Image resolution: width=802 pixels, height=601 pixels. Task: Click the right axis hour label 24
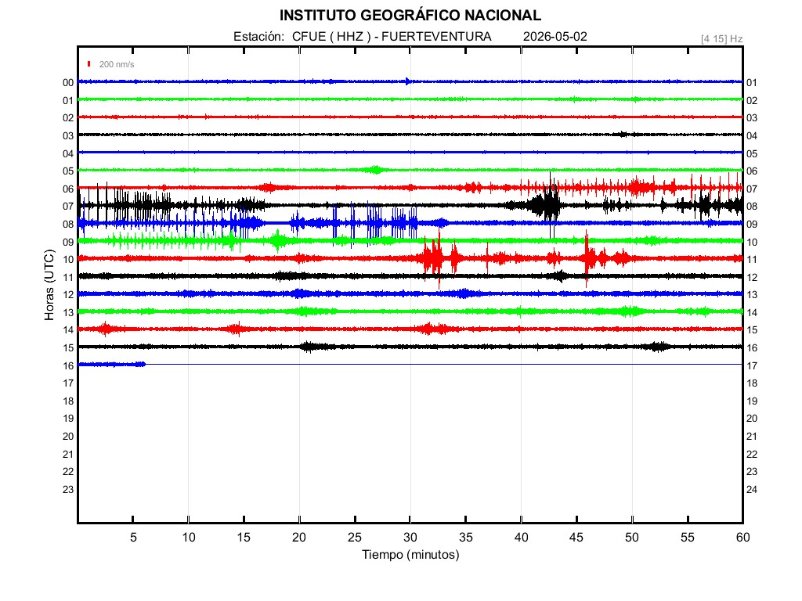pos(751,490)
